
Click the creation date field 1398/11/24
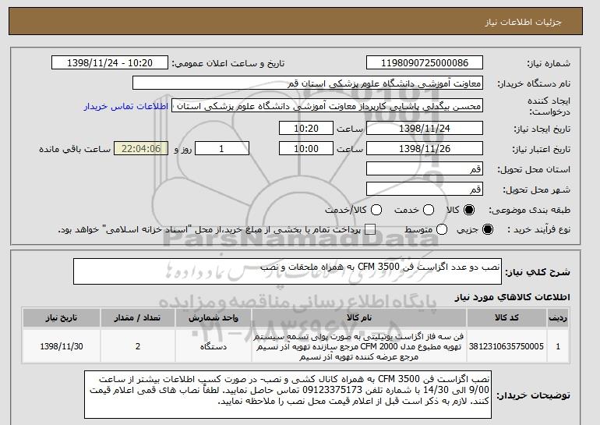pyautogui.click(x=425, y=128)
